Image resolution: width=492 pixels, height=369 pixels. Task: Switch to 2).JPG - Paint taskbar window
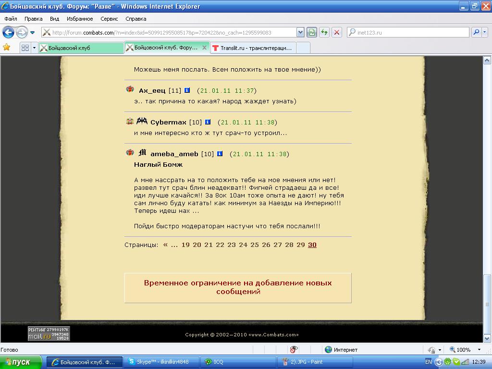315,362
